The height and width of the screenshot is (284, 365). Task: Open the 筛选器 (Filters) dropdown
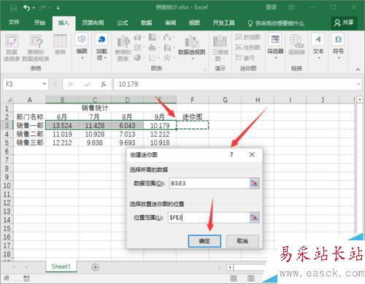tap(275, 47)
